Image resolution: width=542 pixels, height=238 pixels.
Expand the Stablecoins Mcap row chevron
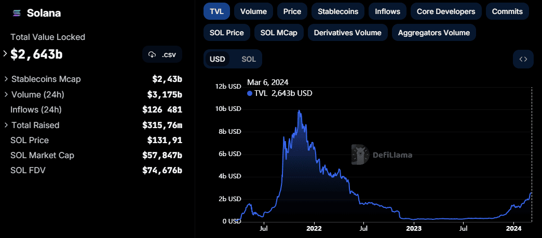click(x=6, y=79)
